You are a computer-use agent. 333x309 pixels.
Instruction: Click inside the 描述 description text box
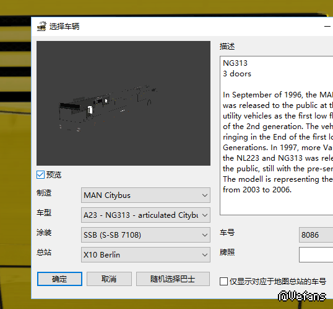pyautogui.click(x=276, y=136)
